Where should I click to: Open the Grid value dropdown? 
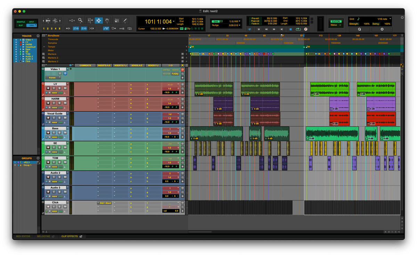pos(239,22)
